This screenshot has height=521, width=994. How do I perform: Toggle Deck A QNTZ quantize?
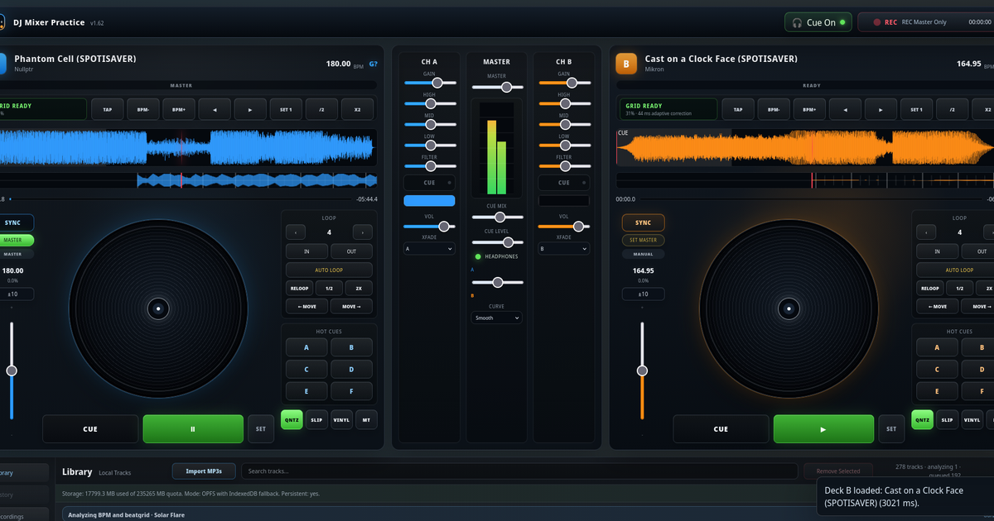pos(292,419)
